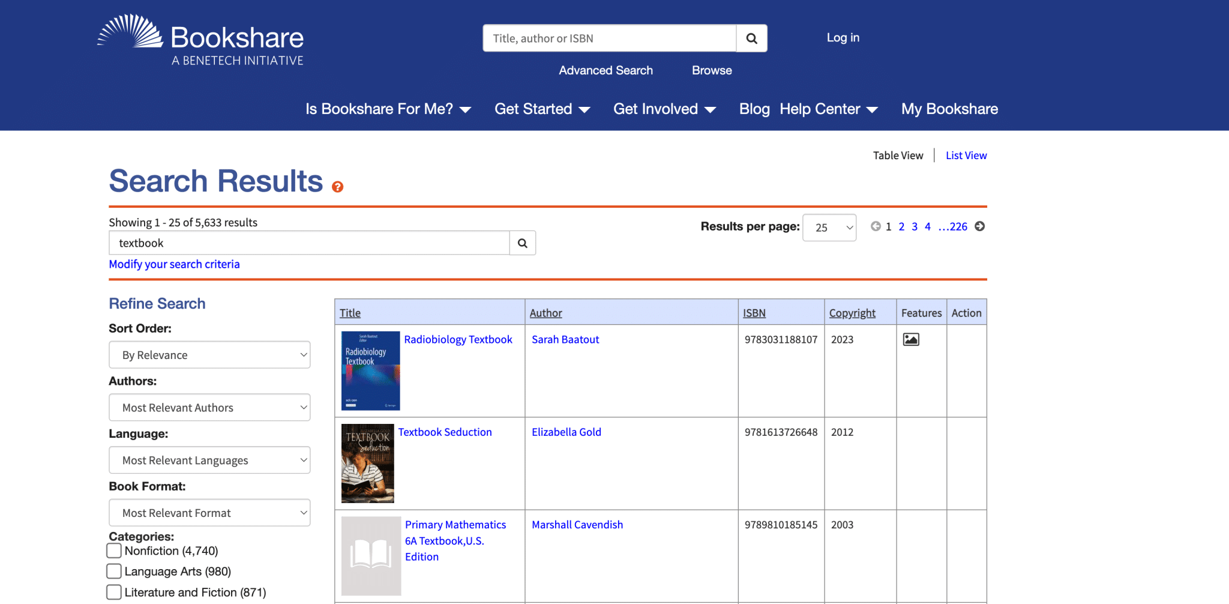1229x604 pixels.
Task: Go to next results page arrow
Action: click(979, 227)
